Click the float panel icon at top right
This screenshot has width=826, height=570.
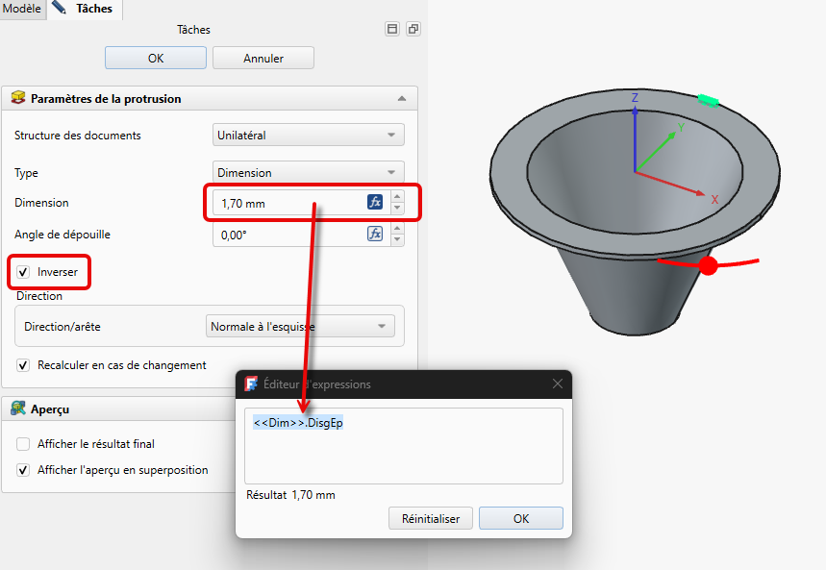[413, 29]
